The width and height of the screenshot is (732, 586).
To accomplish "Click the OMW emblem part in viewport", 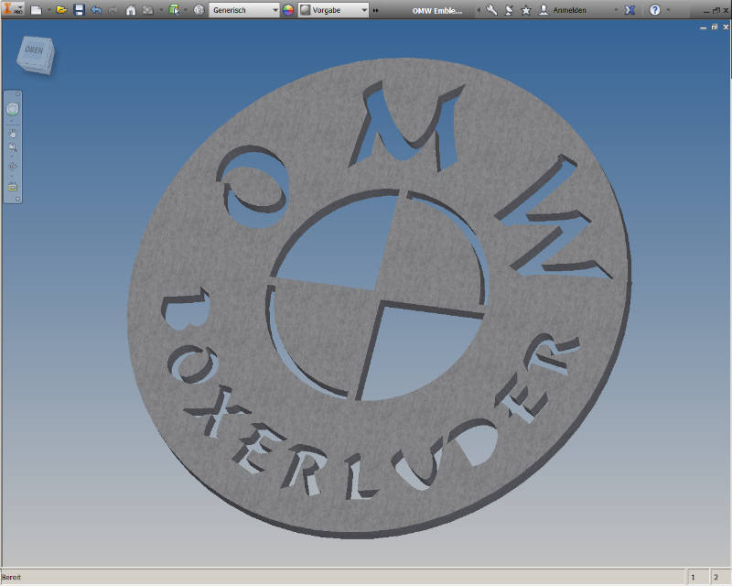I will (379, 298).
